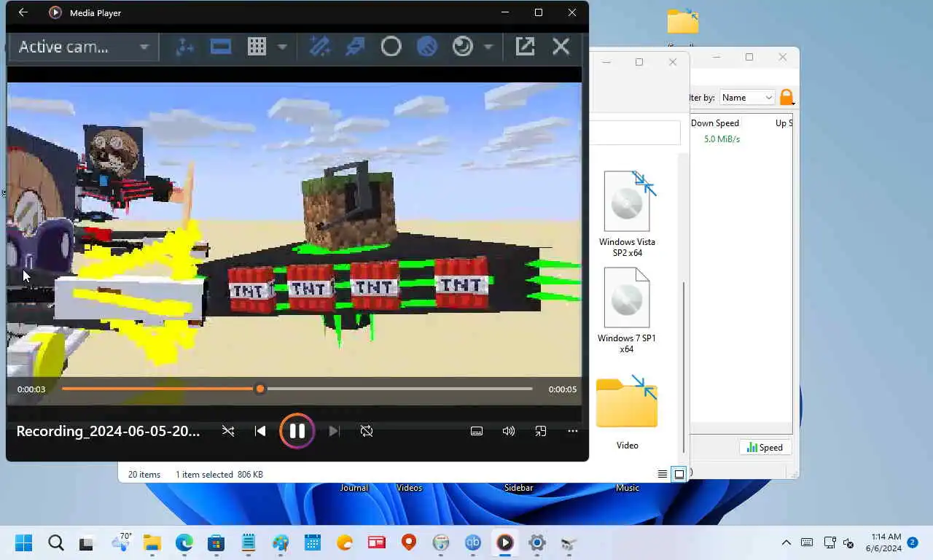Open the 'Filter by' Name dropdown
The width and height of the screenshot is (933, 560).
coord(747,98)
